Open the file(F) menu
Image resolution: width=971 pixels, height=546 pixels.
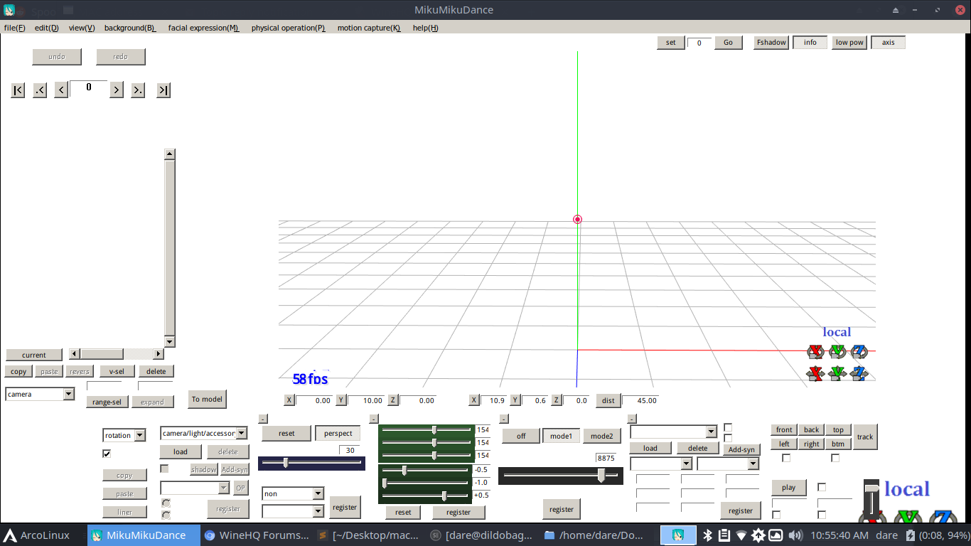(15, 28)
